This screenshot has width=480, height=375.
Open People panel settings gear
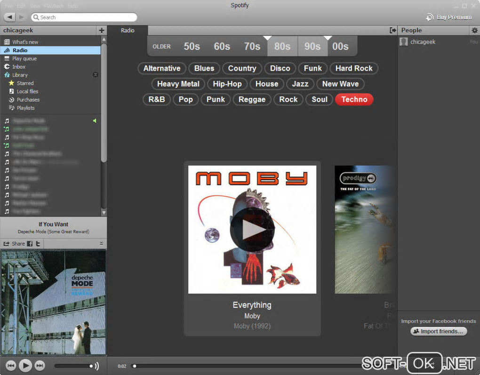point(474,30)
